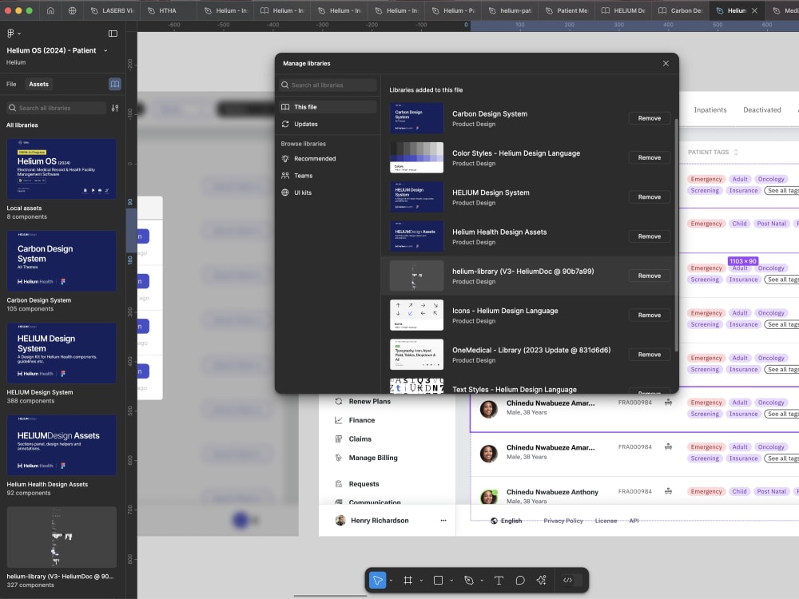Open the Figma main menu icon
This screenshot has width=799, height=599.
click(10, 34)
